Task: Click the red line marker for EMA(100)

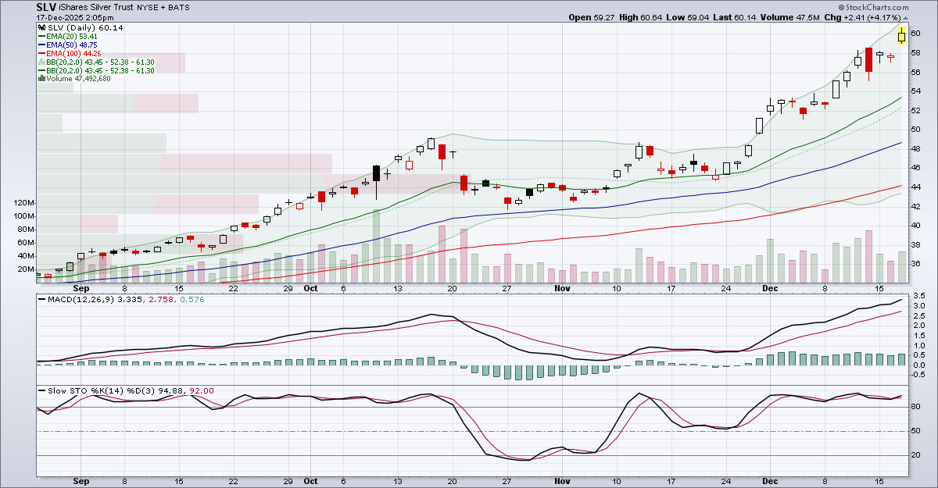Action: [41, 53]
